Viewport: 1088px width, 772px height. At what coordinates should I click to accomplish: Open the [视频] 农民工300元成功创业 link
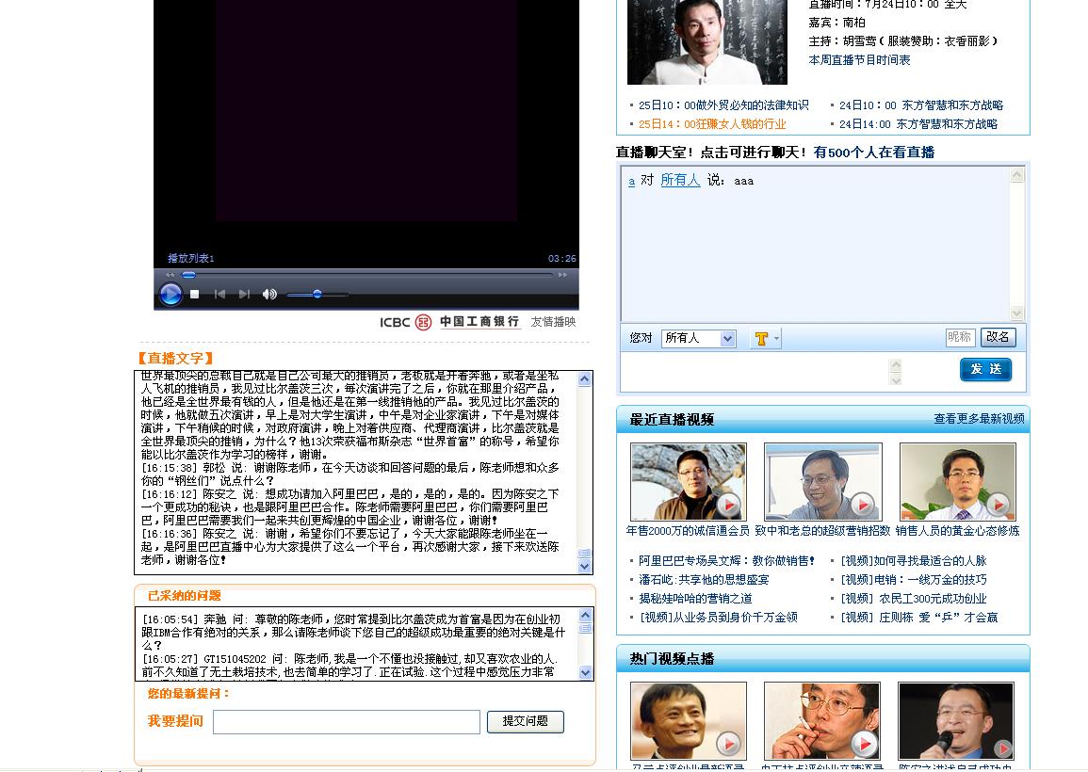pos(913,598)
